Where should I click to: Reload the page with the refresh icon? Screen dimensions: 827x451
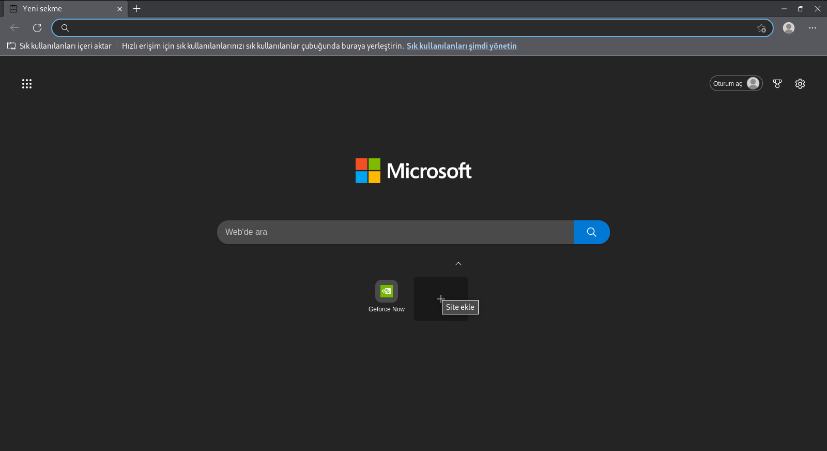pos(37,28)
